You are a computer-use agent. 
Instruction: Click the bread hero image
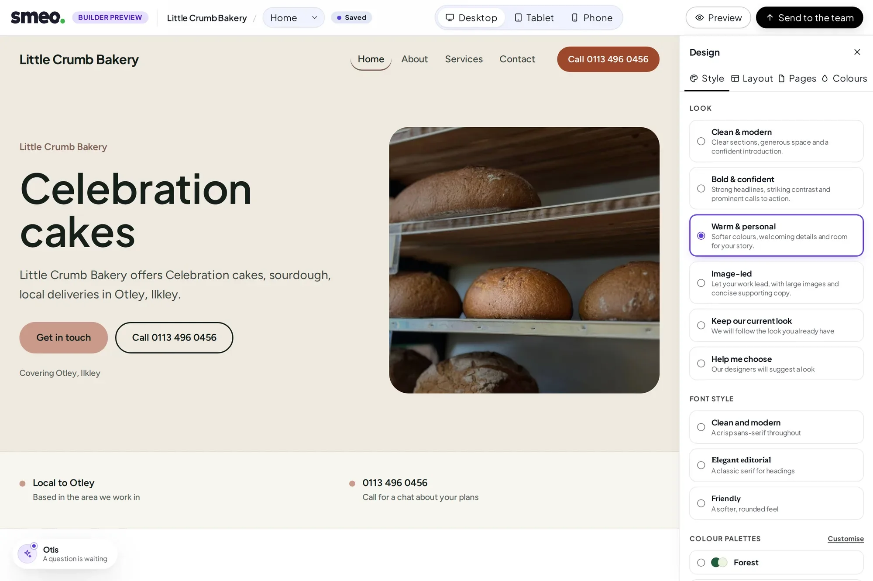point(524,260)
